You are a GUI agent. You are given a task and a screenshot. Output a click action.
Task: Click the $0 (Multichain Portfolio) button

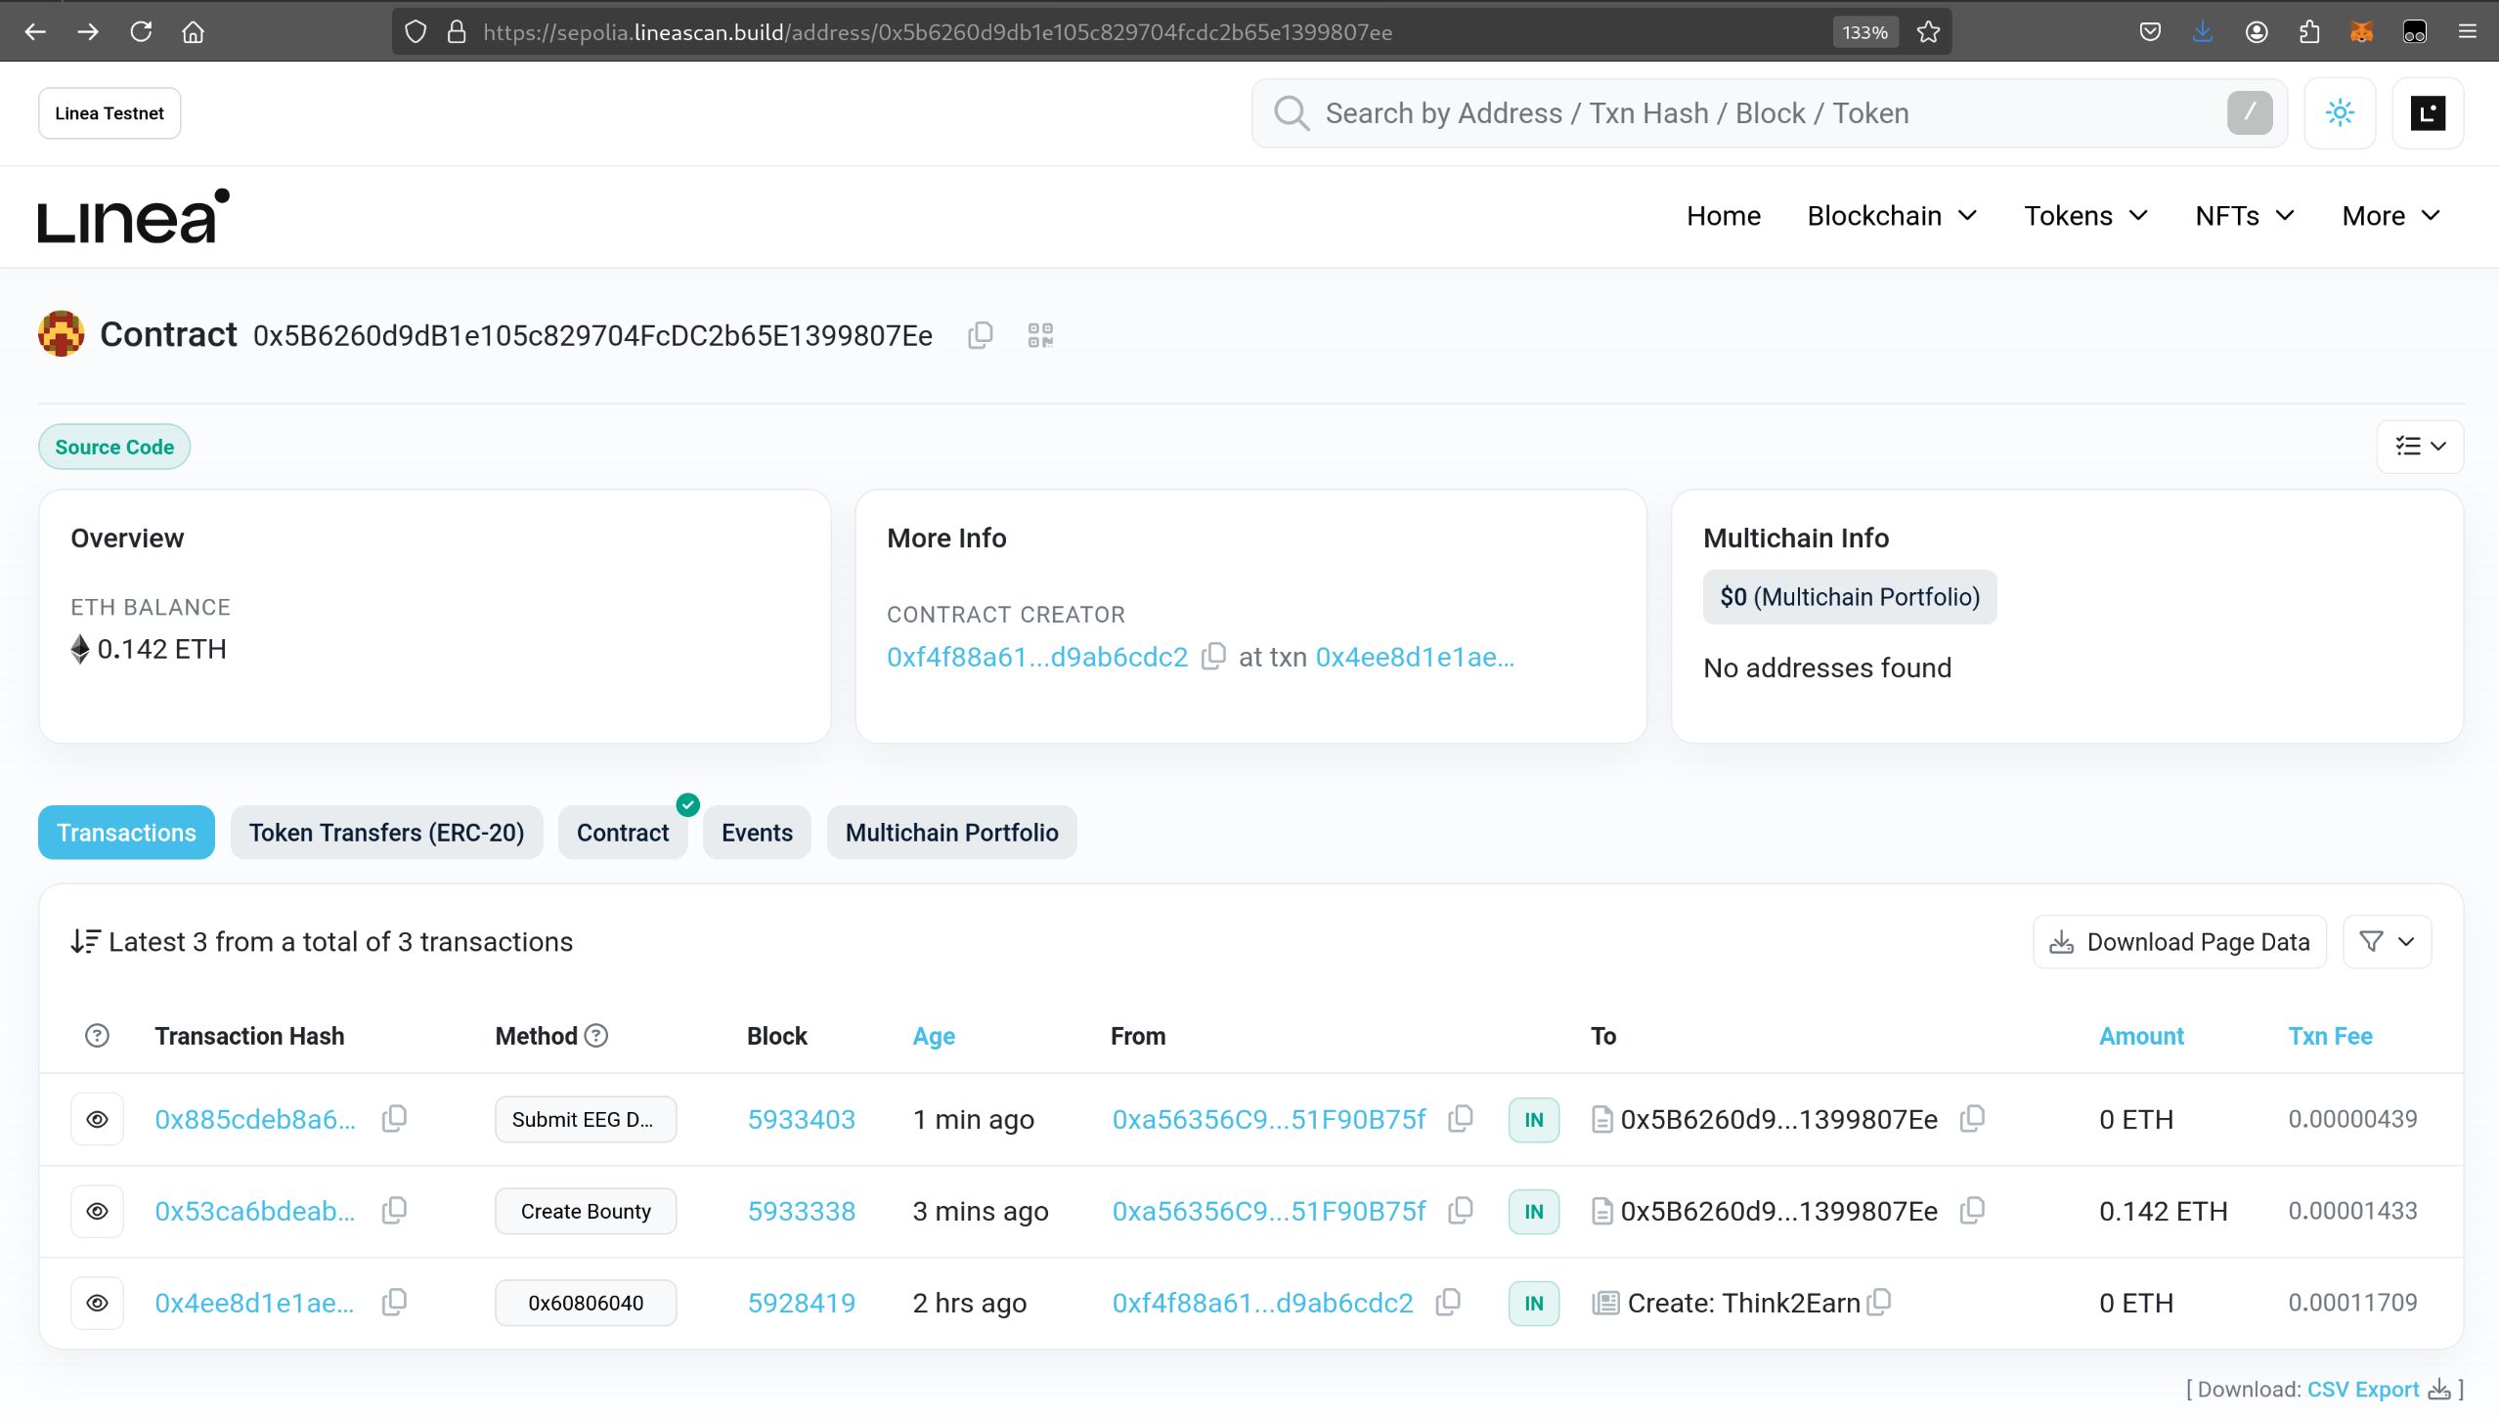point(1850,597)
